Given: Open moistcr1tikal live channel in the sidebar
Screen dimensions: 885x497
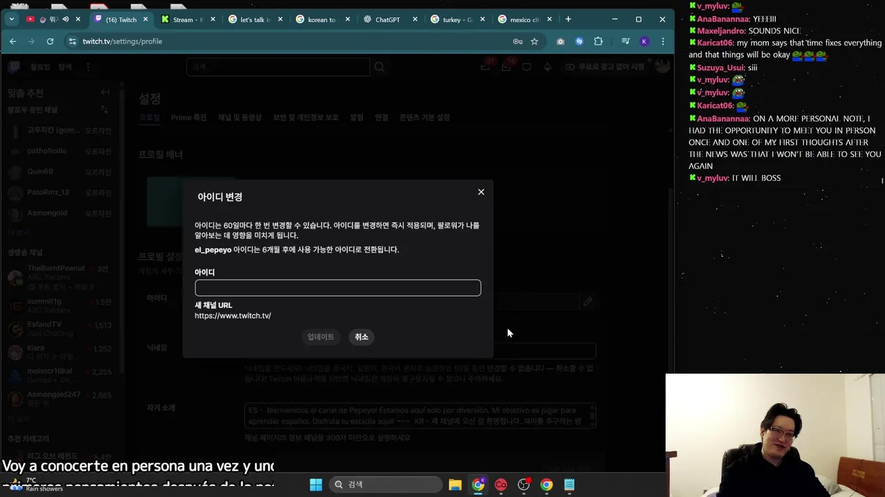Looking at the screenshot, I should 61,376.
